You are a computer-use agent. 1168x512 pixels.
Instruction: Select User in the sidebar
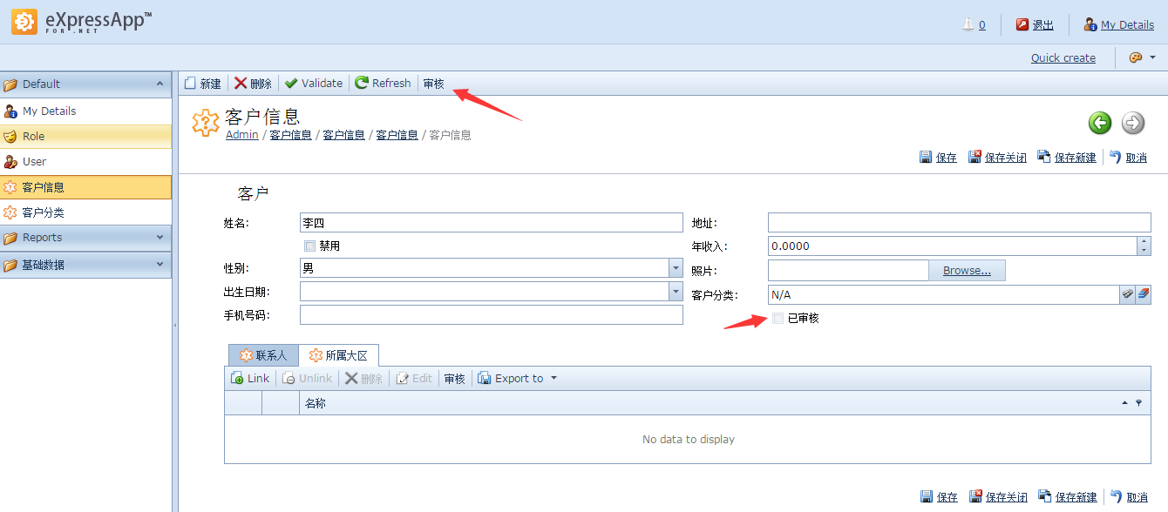(x=85, y=161)
